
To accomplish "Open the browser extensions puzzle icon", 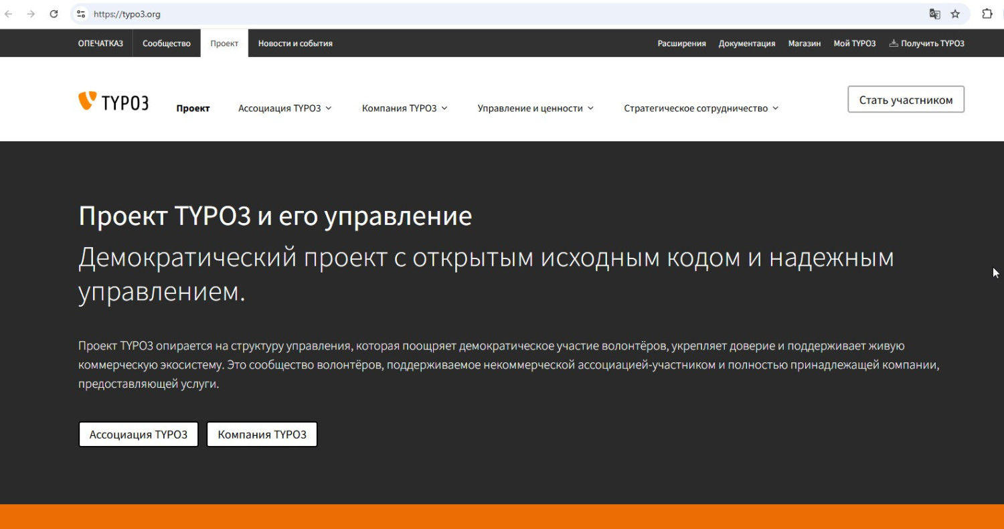I will point(987,14).
